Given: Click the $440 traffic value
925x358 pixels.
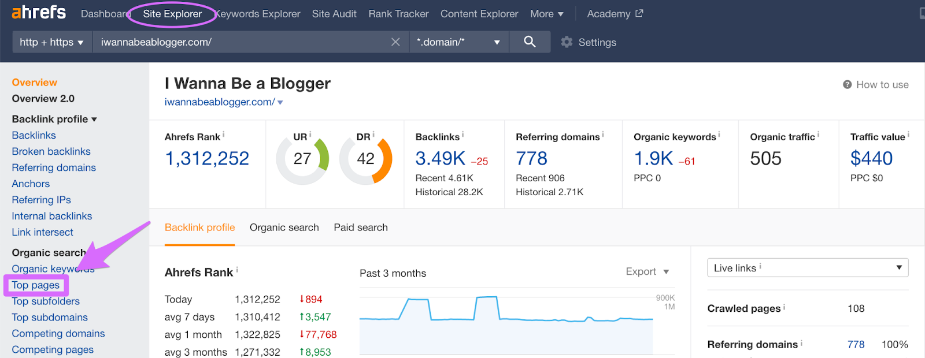Looking at the screenshot, I should 871,158.
